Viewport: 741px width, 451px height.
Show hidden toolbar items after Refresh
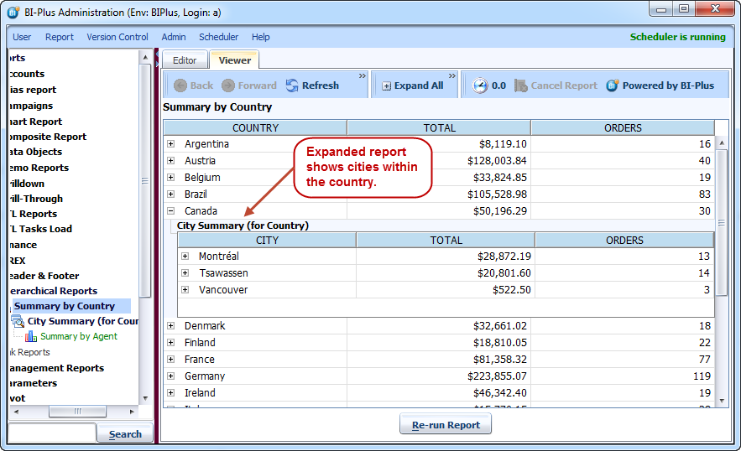click(363, 76)
